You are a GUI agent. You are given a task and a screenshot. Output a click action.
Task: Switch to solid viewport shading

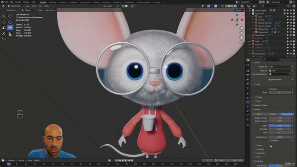click(229, 6)
